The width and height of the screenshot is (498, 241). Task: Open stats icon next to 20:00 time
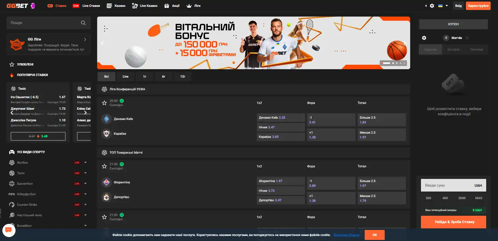(x=122, y=101)
